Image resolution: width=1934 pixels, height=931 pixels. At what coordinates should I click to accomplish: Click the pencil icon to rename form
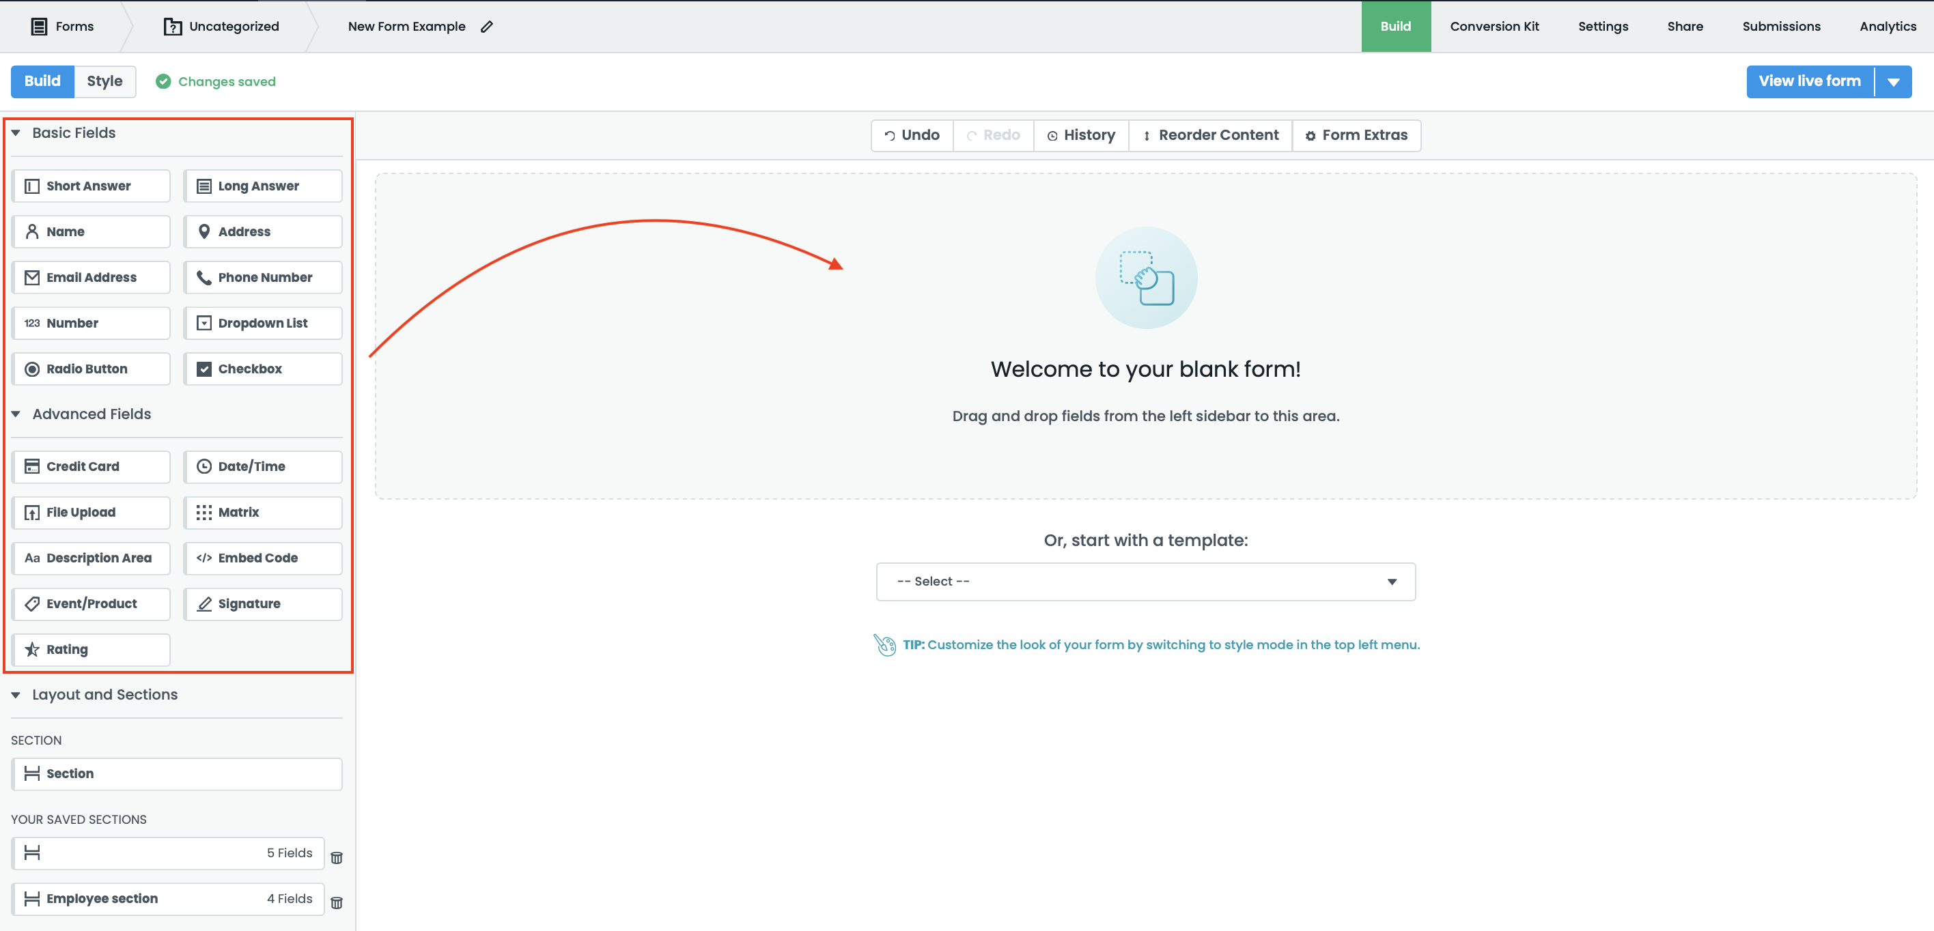[x=486, y=26]
